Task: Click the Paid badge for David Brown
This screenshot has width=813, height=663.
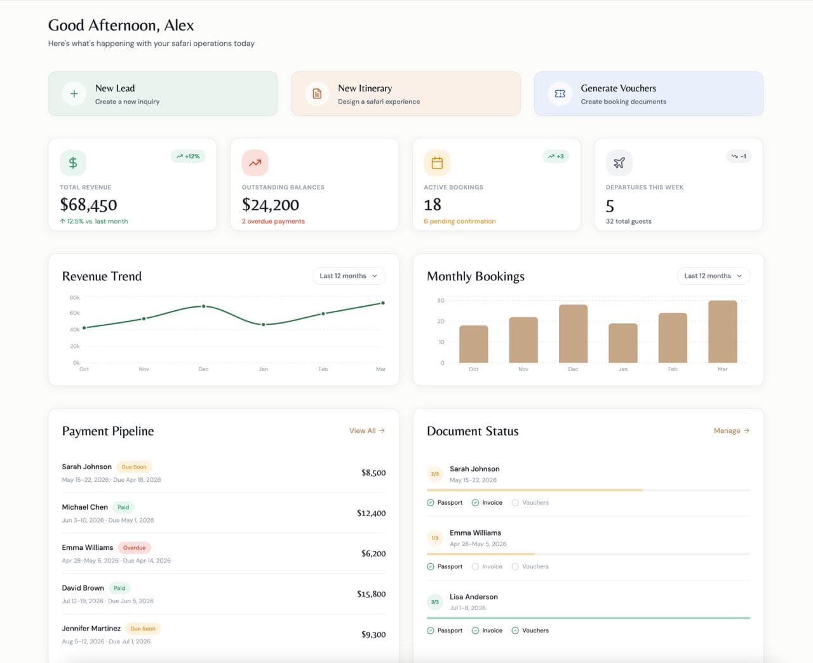Action: click(x=119, y=588)
